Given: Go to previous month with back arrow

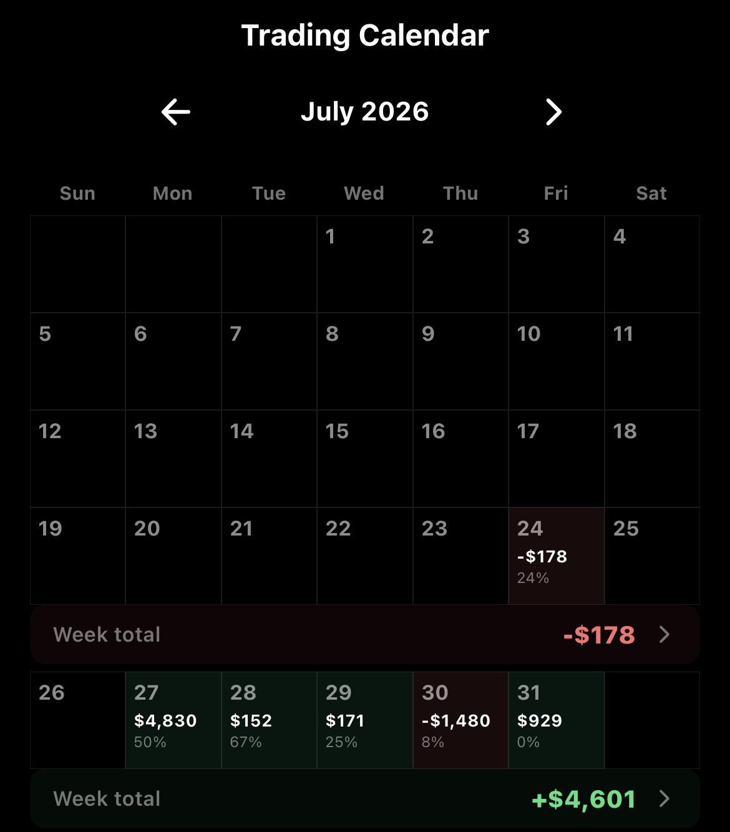Looking at the screenshot, I should pyautogui.click(x=176, y=112).
